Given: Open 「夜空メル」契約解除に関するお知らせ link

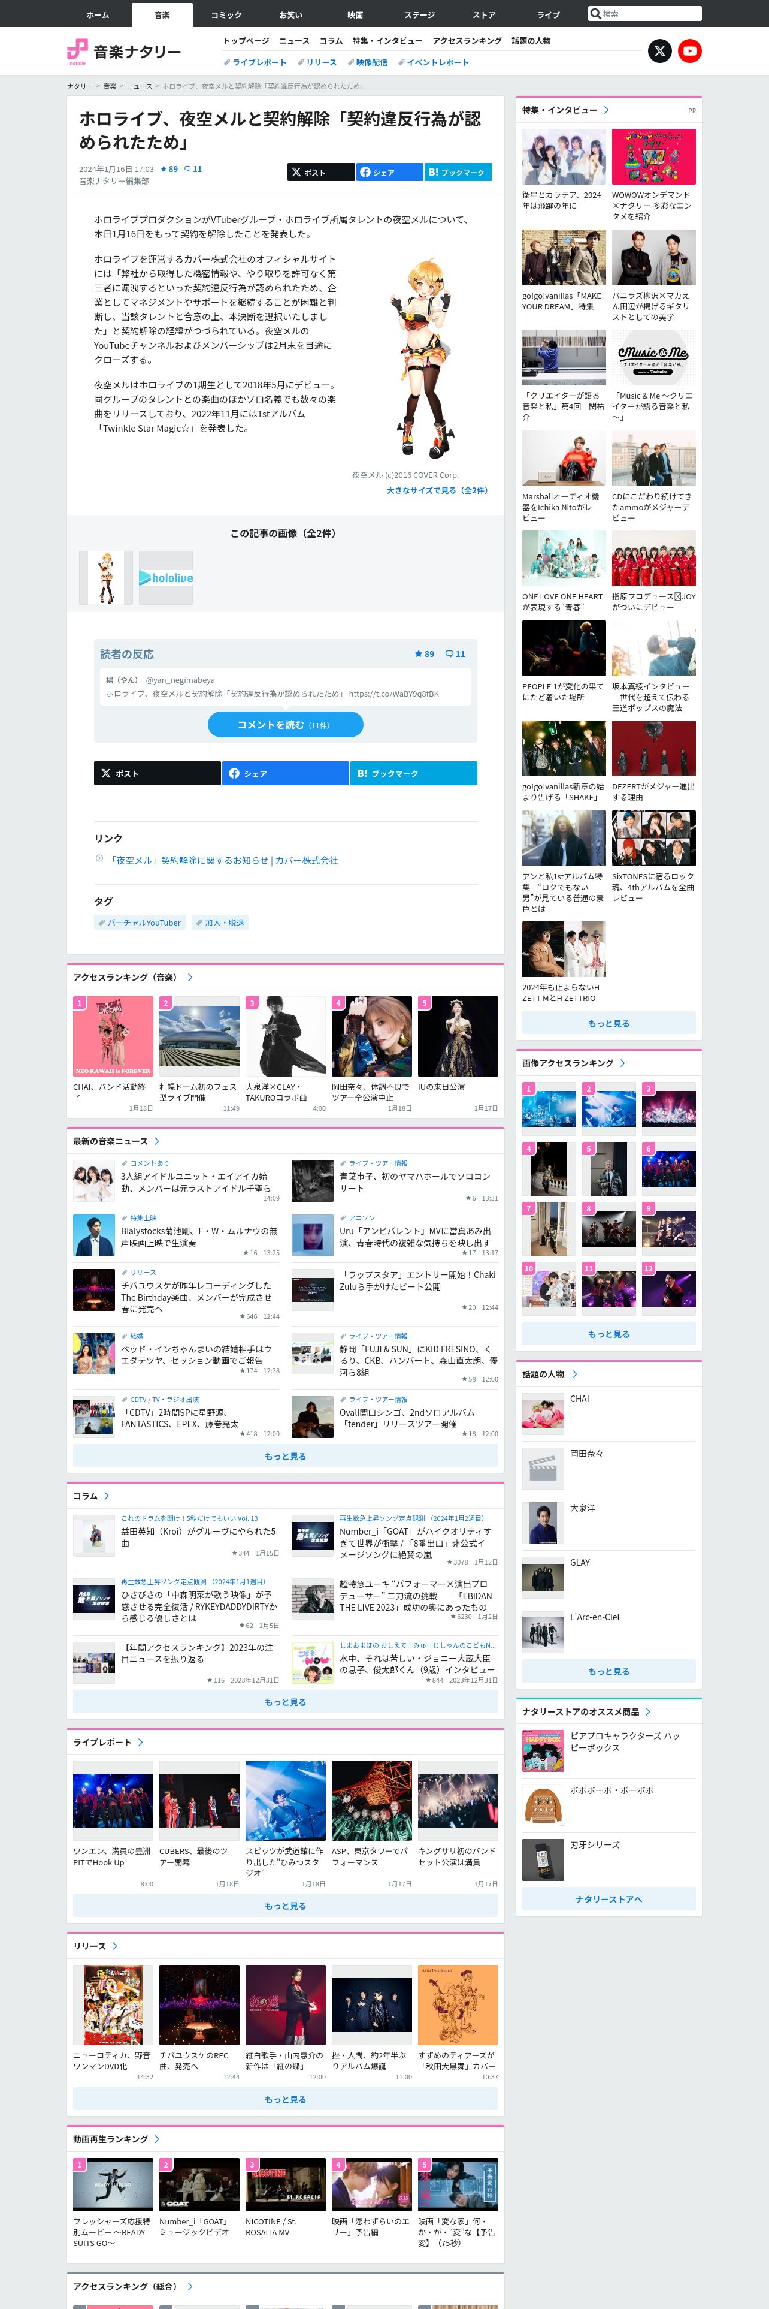Looking at the screenshot, I should pyautogui.click(x=224, y=861).
